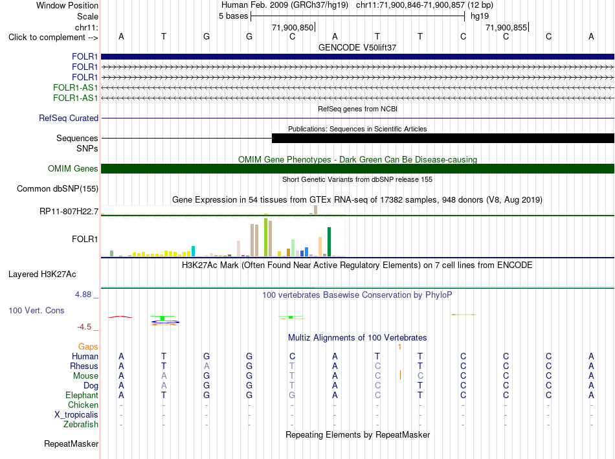The height and width of the screenshot is (459, 615).
Task: Open the OMIM Gene Phenotypes track title
Action: click(357, 159)
